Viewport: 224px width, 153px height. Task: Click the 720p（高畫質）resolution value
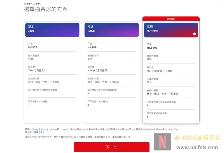(37, 70)
